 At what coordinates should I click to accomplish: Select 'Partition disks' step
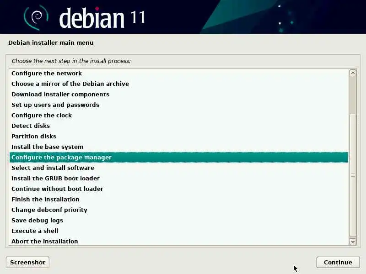179,136
